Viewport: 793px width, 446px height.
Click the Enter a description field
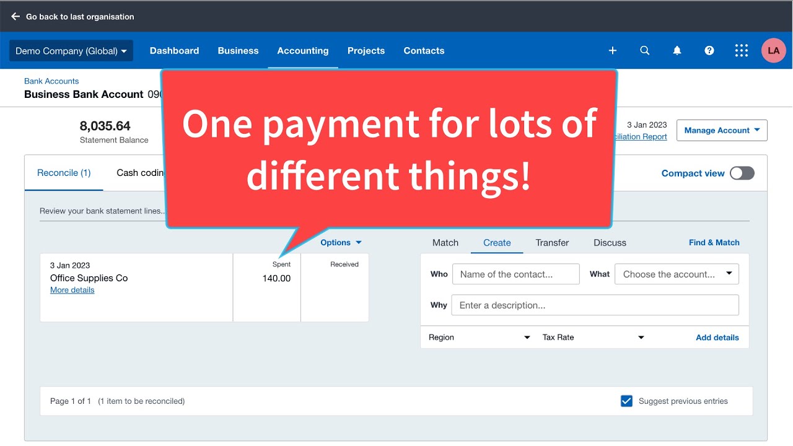click(595, 305)
